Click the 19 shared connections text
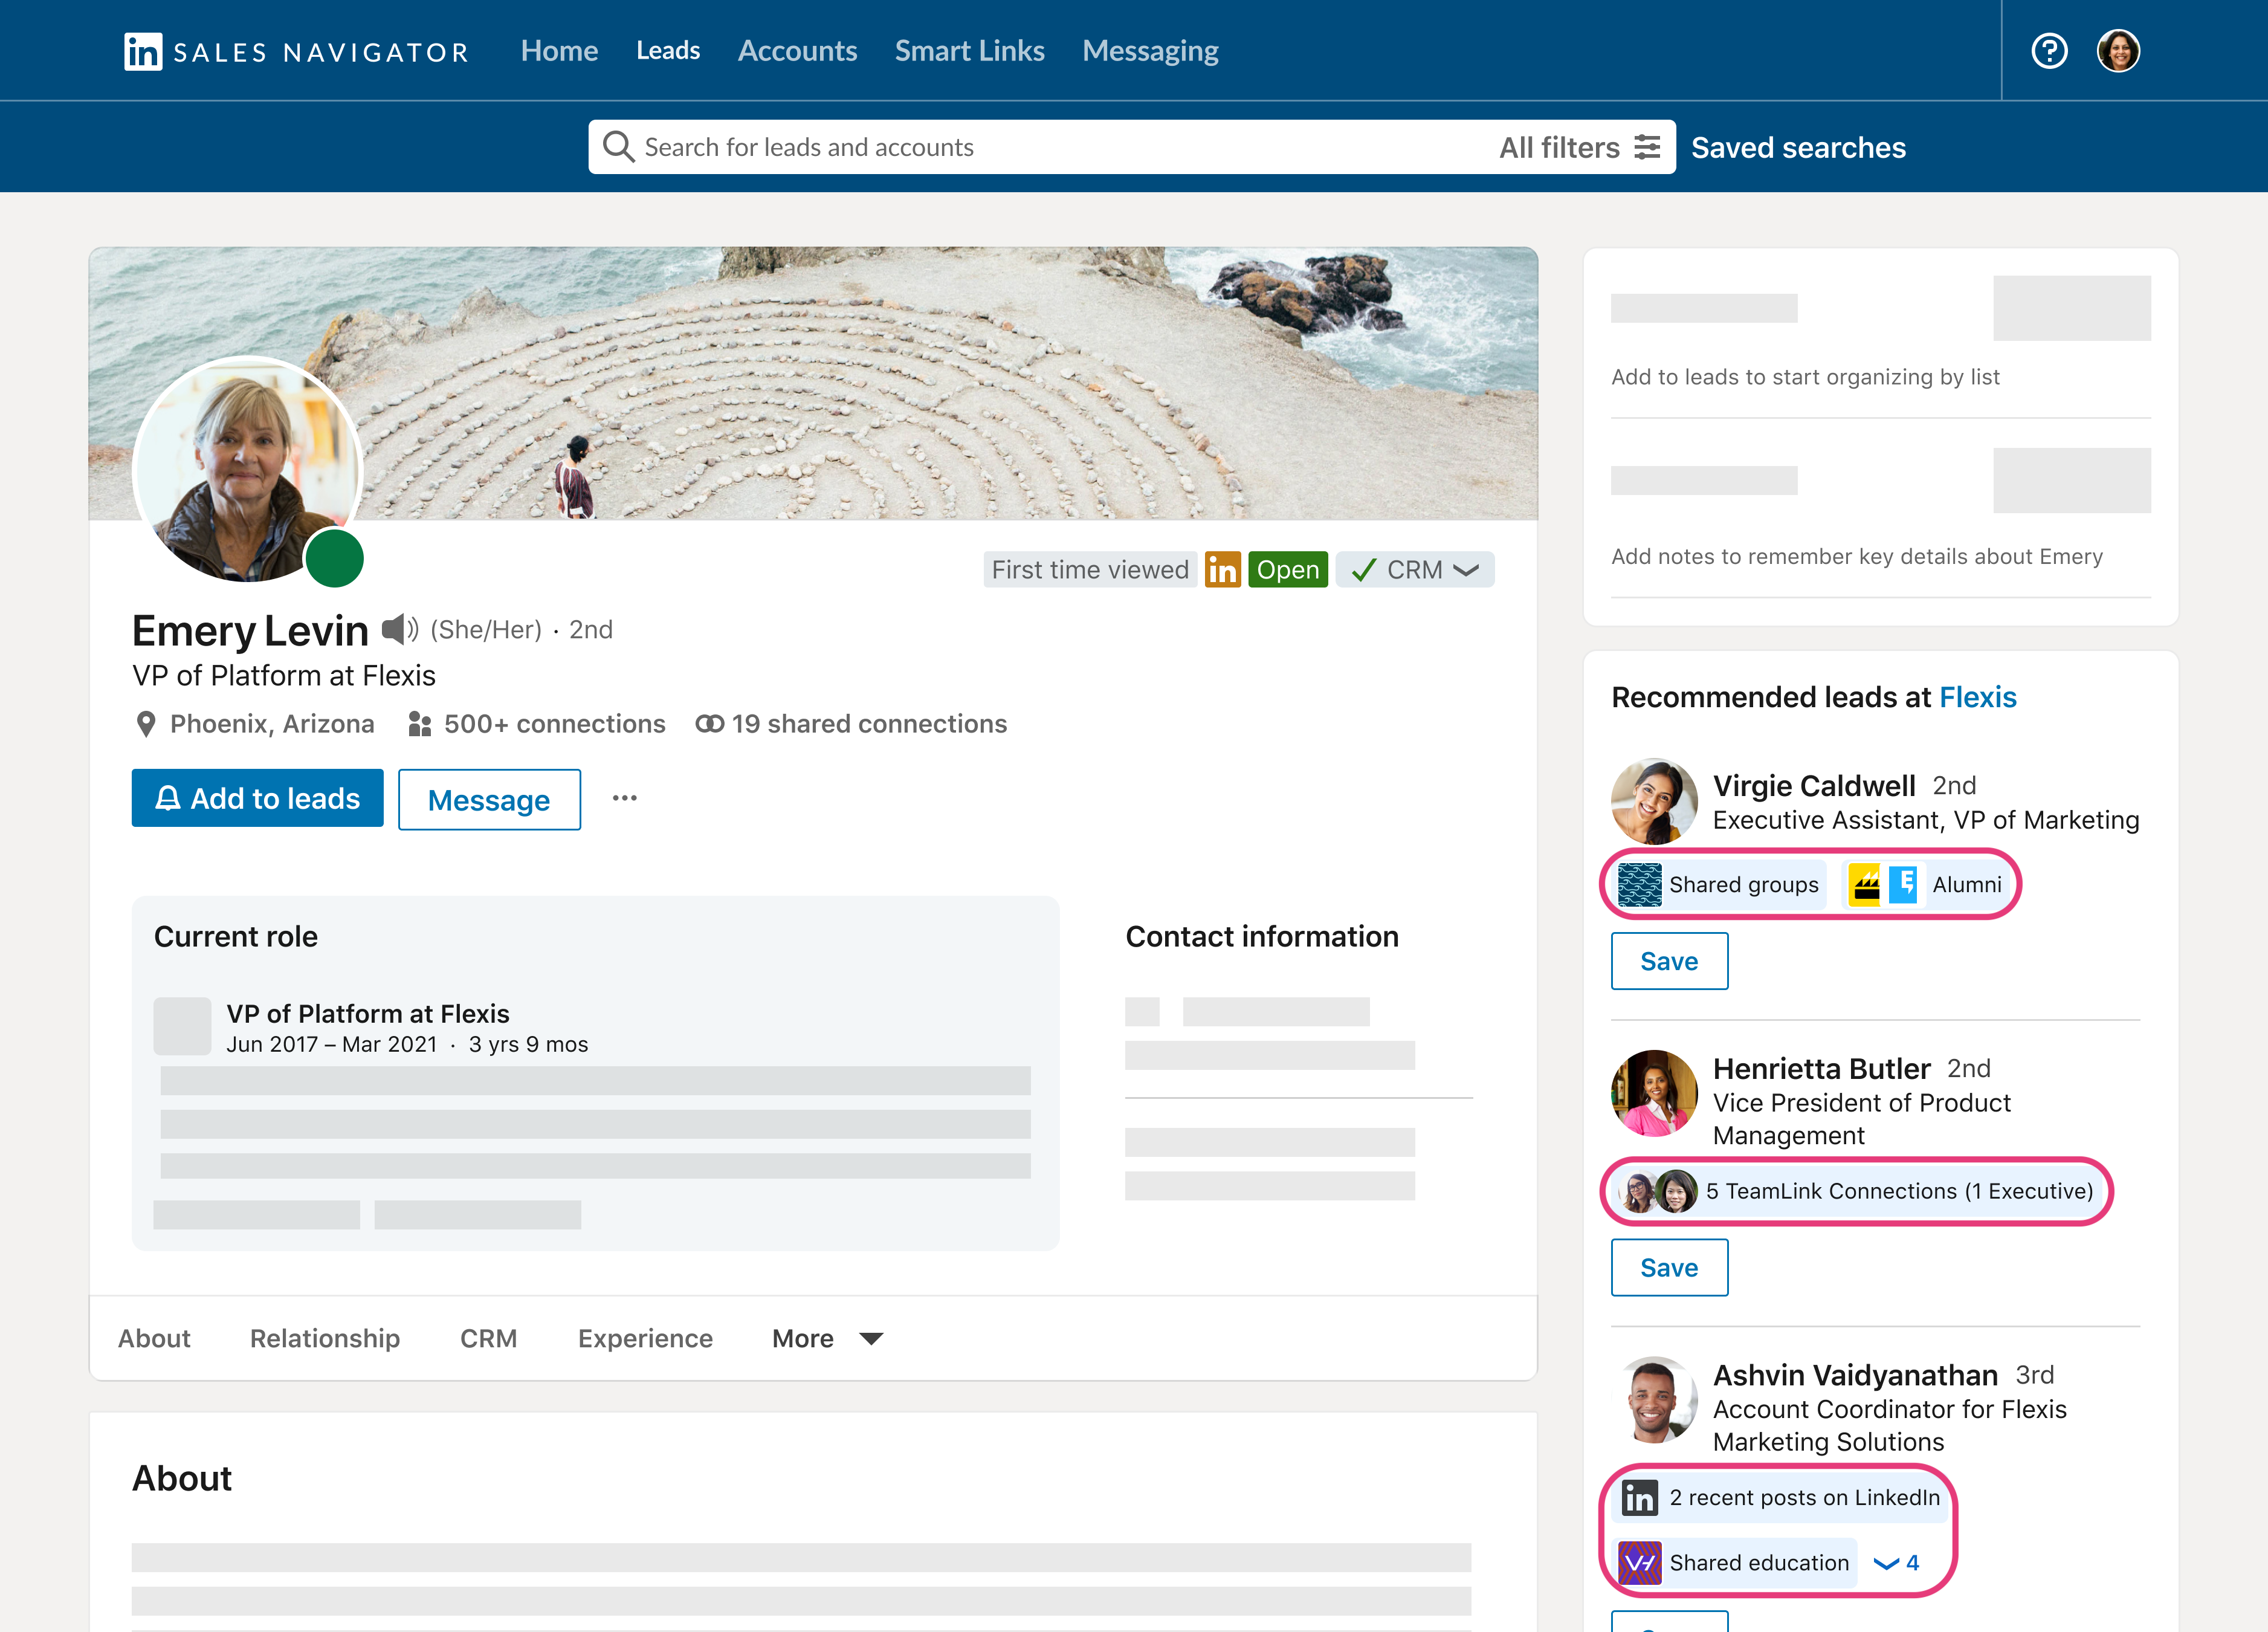 click(869, 724)
